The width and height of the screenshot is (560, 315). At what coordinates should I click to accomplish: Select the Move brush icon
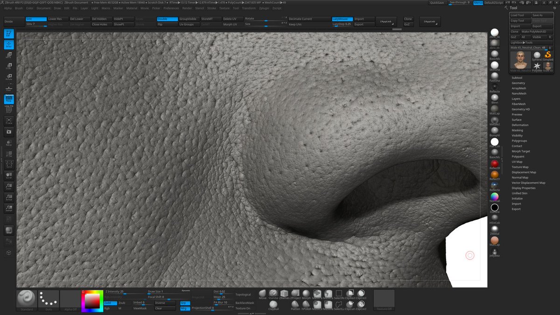coord(263,293)
